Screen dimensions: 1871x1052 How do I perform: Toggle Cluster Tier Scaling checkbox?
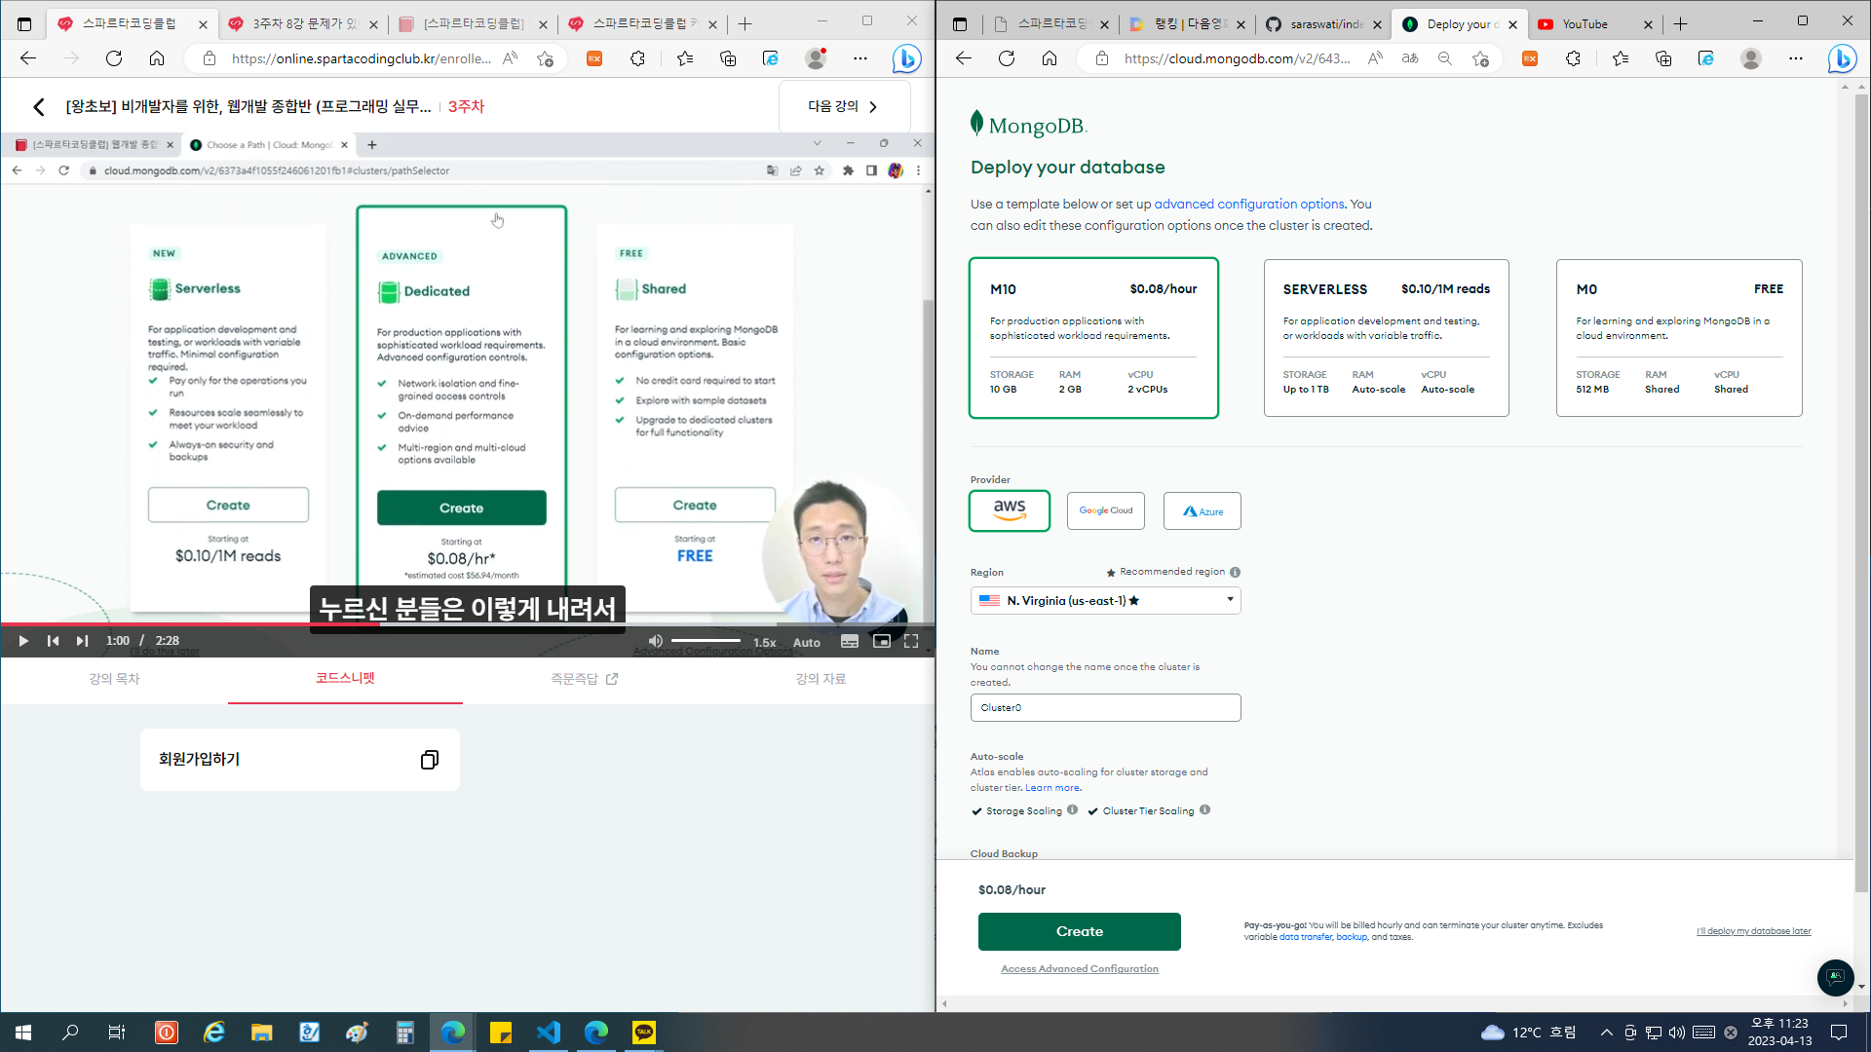(1093, 811)
